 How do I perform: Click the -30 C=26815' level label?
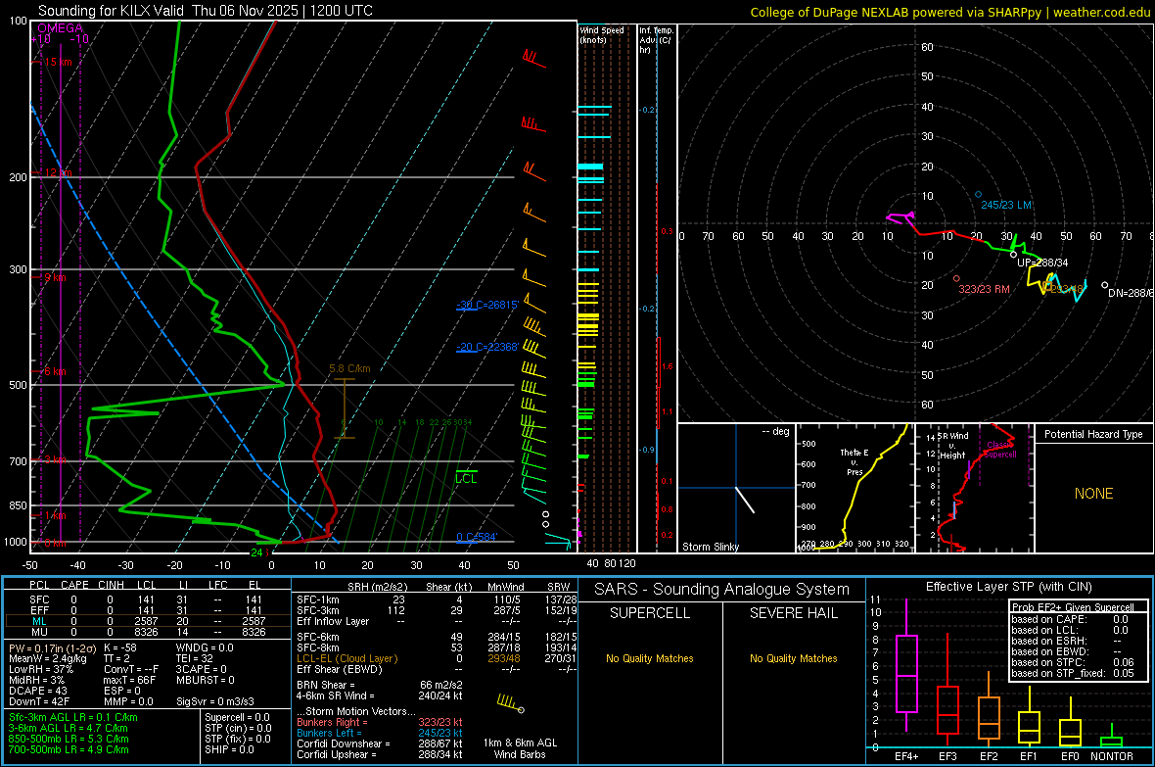coord(486,305)
